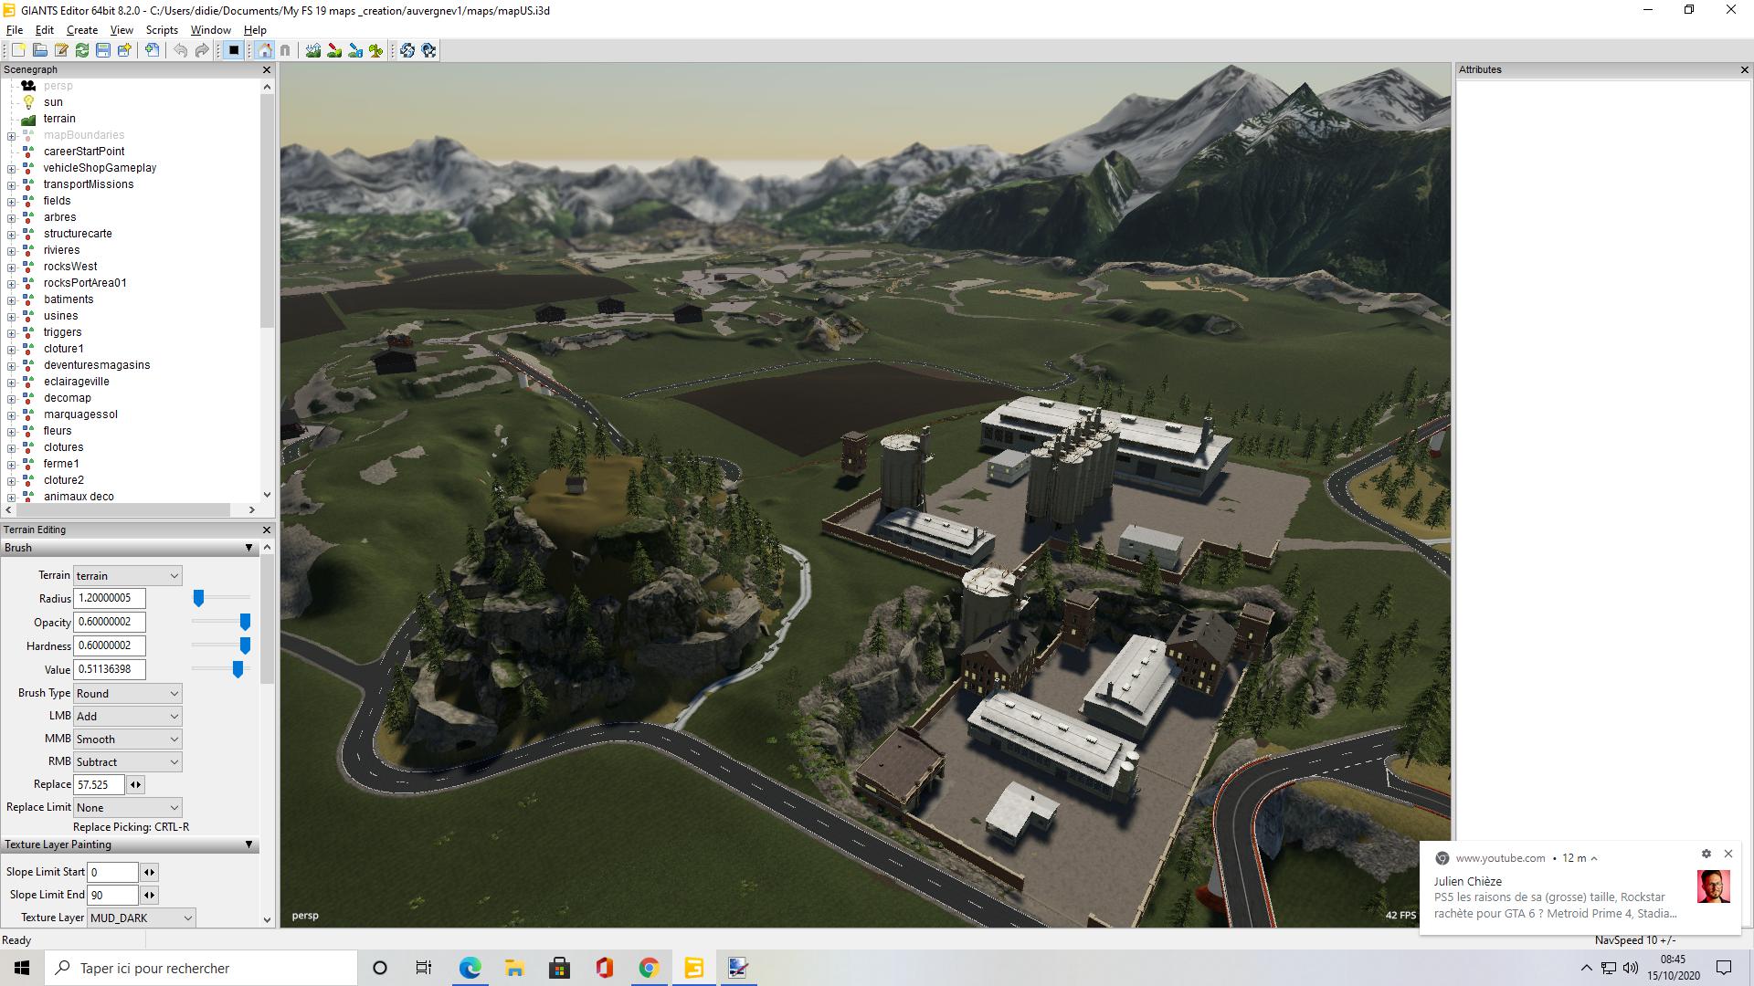1754x986 pixels.
Task: Open the Scripts menu
Action: pyautogui.click(x=162, y=30)
